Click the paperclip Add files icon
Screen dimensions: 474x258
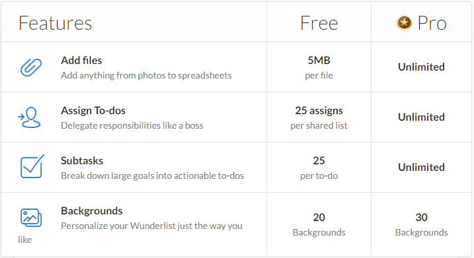coord(31,67)
